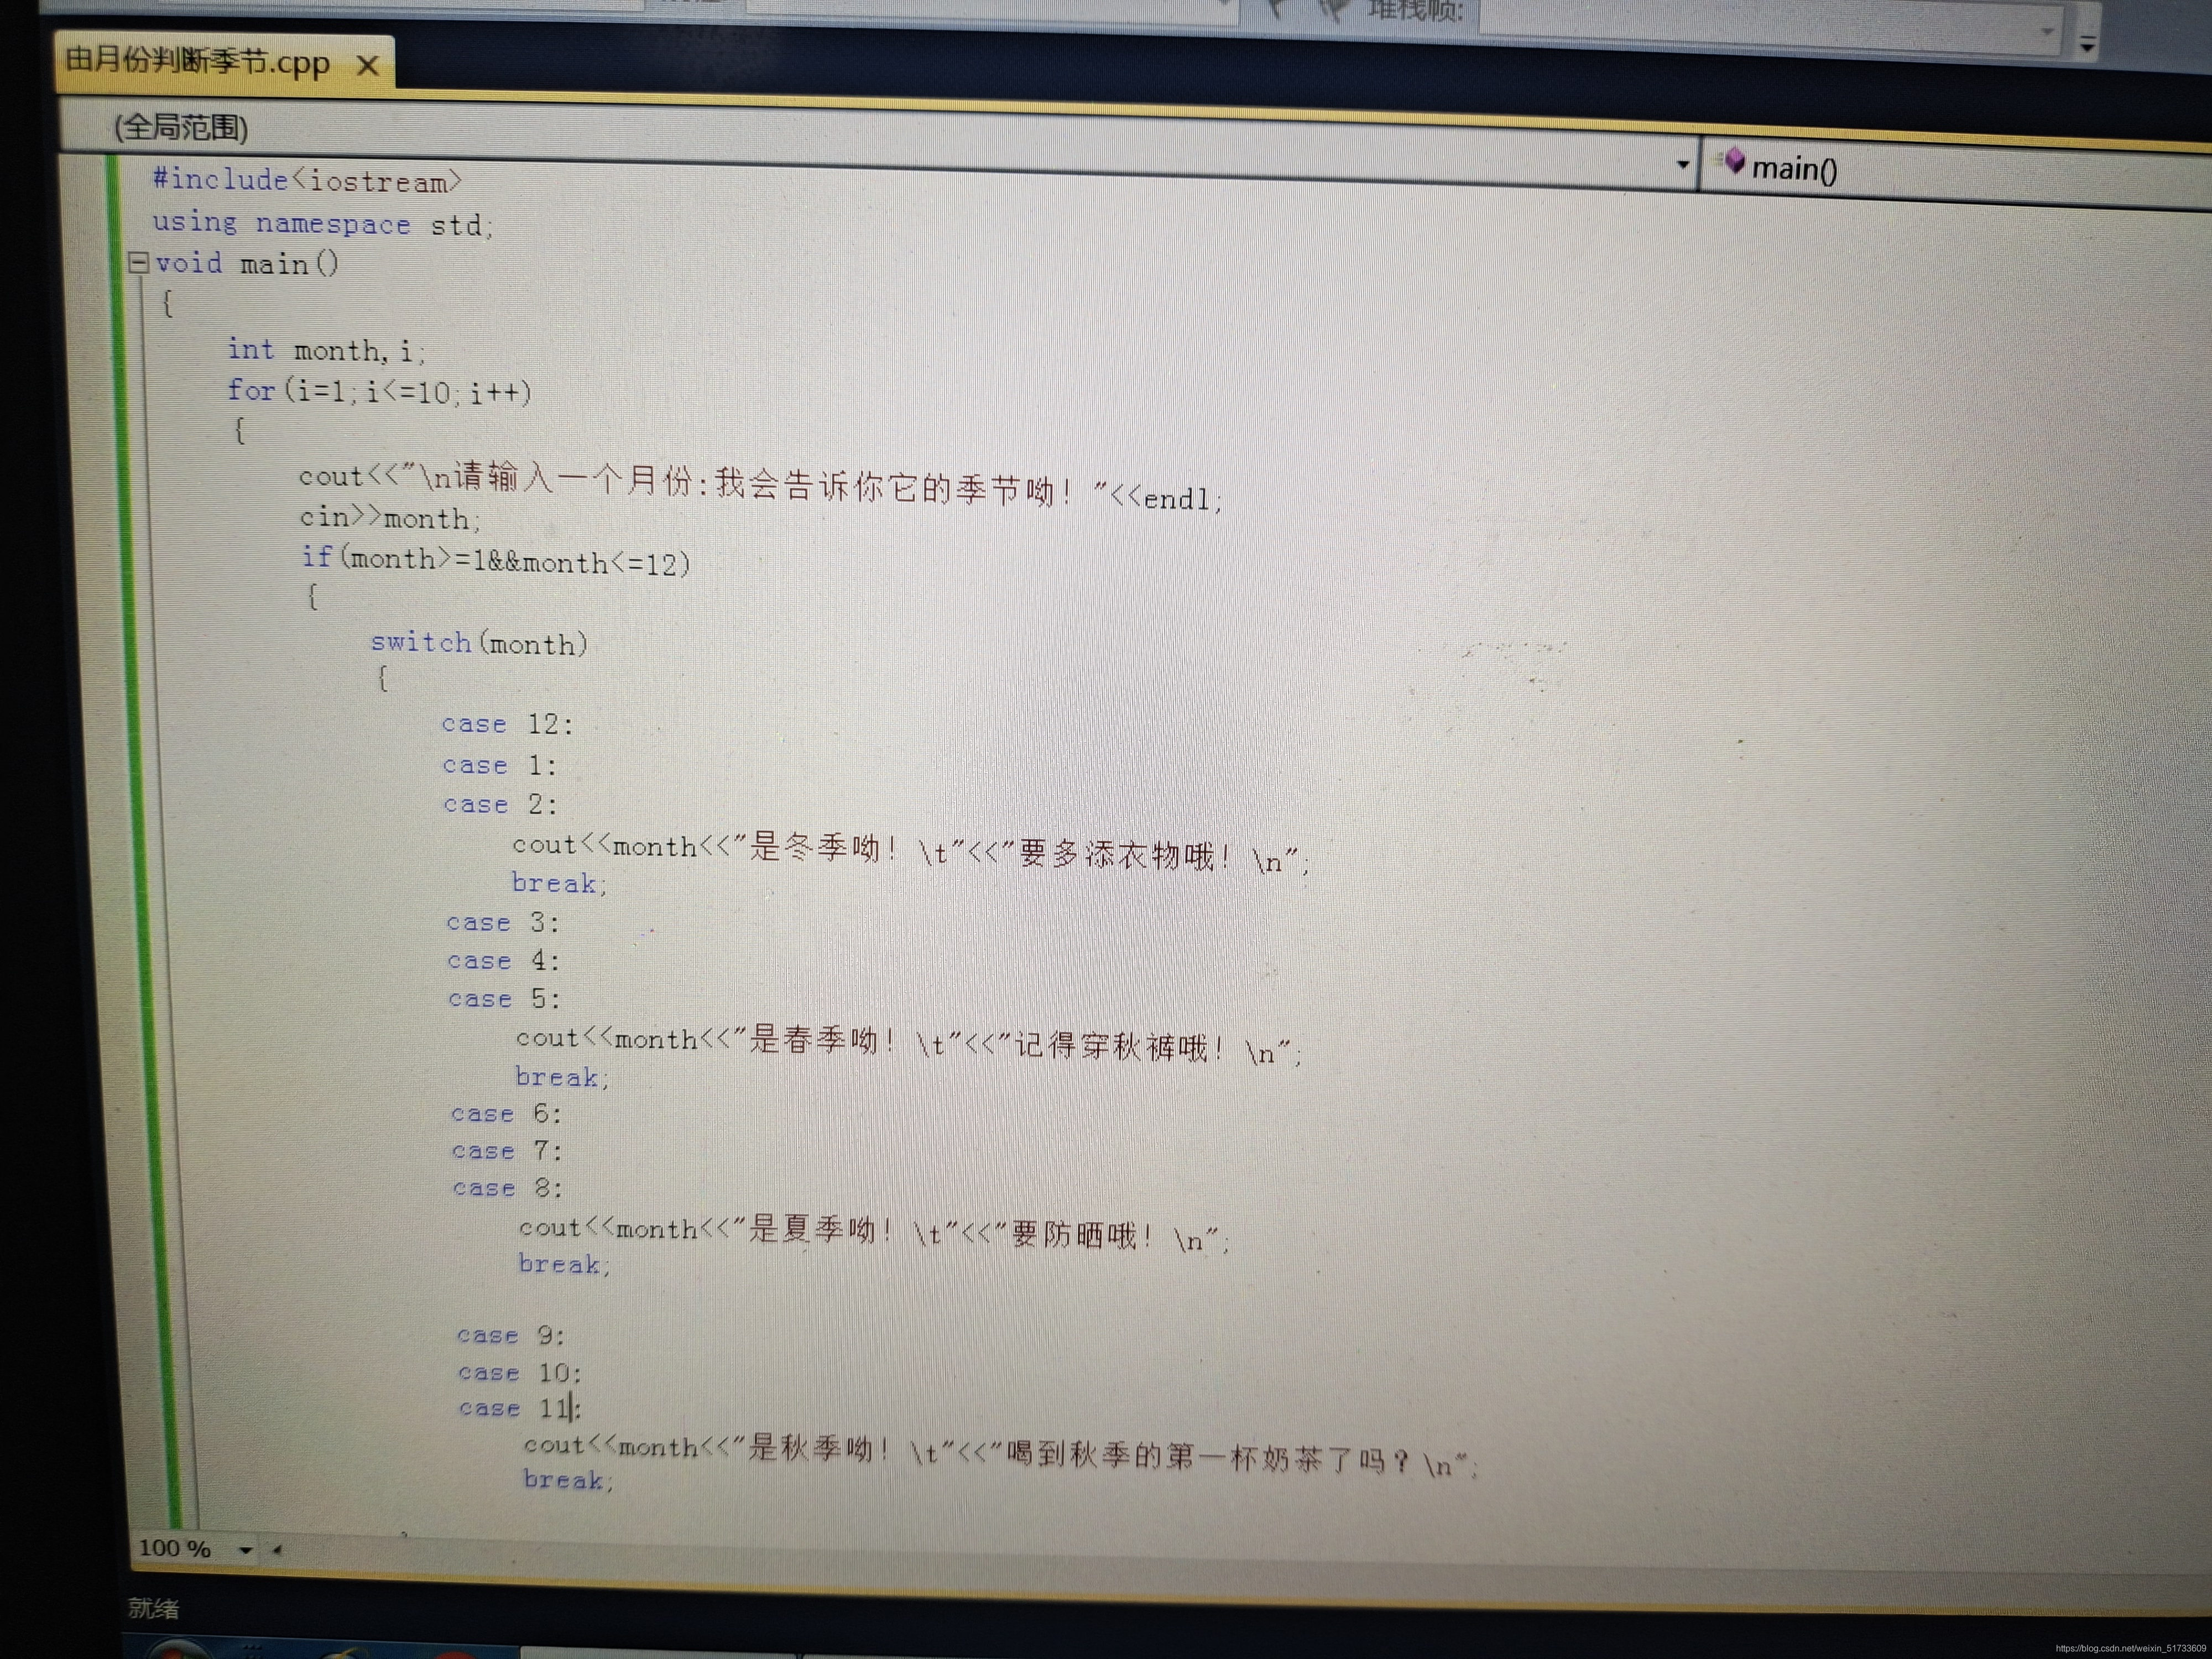Click the break; after the summer cout
The height and width of the screenshot is (1659, 2212).
coord(565,1265)
